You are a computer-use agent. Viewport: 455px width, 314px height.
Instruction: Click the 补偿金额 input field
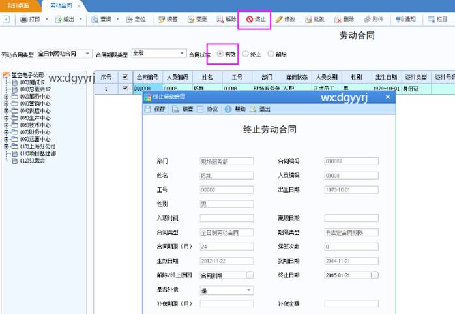(351, 304)
